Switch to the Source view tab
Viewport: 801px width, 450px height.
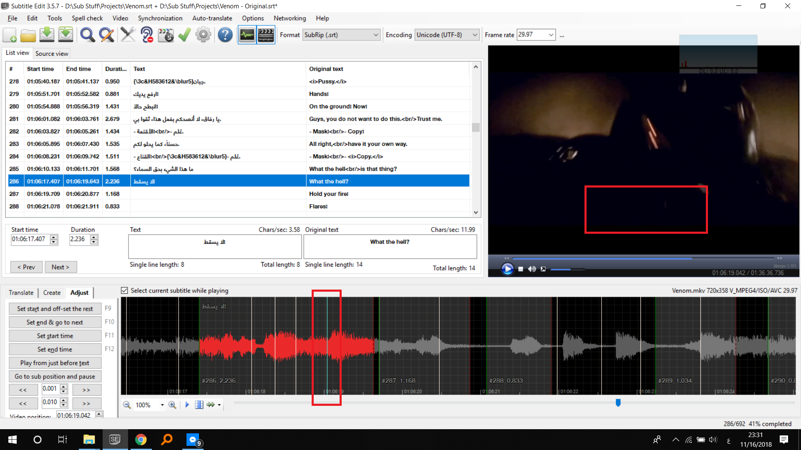click(x=51, y=53)
